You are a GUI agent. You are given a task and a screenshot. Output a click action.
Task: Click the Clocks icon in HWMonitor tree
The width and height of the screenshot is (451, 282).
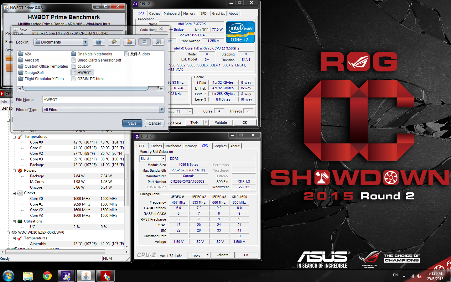(20, 193)
